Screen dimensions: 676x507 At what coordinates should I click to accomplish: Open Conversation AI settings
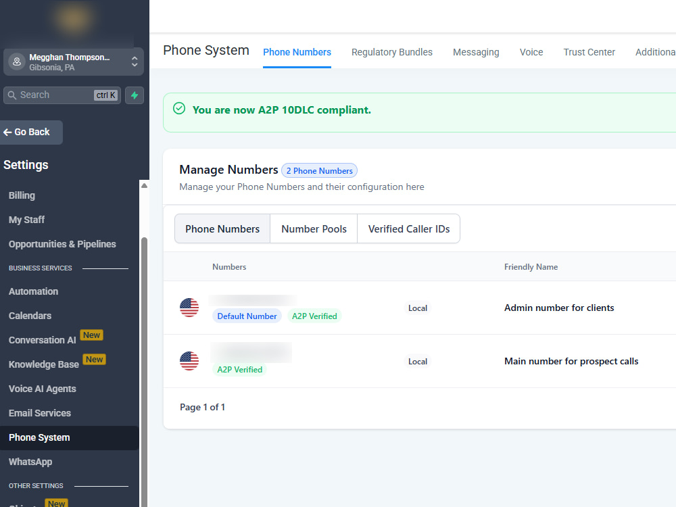coord(42,340)
